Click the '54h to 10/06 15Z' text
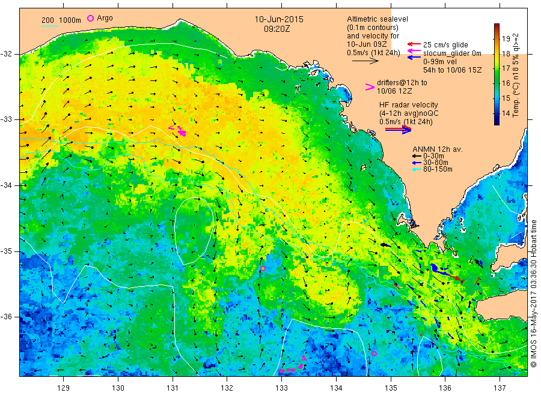The image size is (541, 396). [452, 70]
